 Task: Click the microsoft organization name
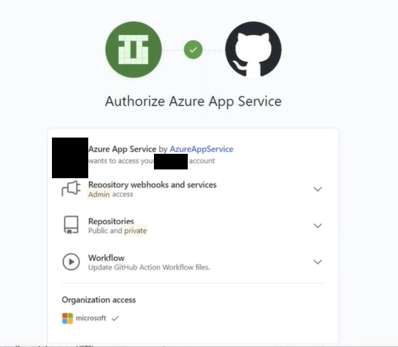[x=91, y=318]
